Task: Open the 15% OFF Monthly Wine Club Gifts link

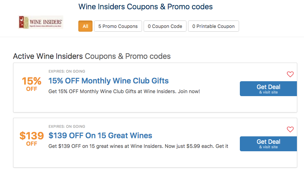Action: [x=109, y=81]
